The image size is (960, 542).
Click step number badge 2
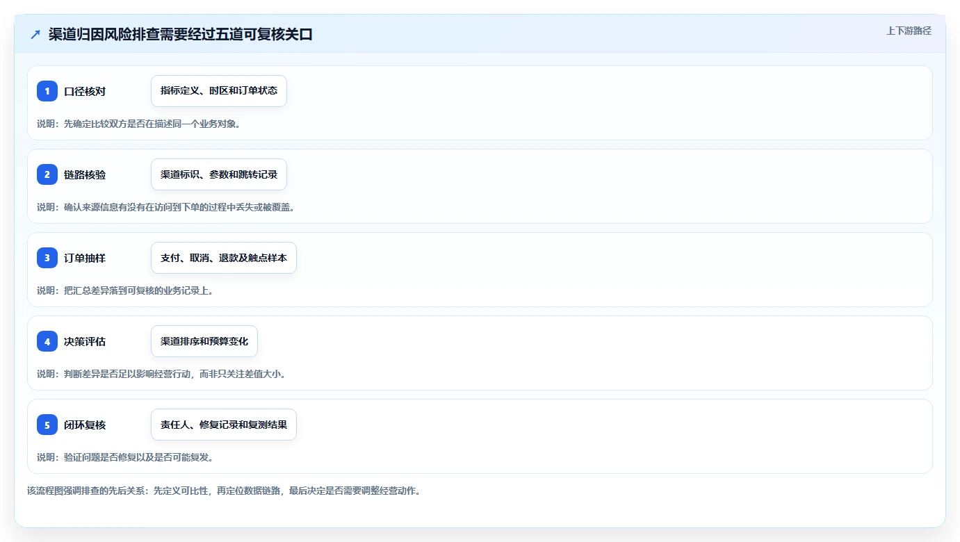click(x=47, y=174)
